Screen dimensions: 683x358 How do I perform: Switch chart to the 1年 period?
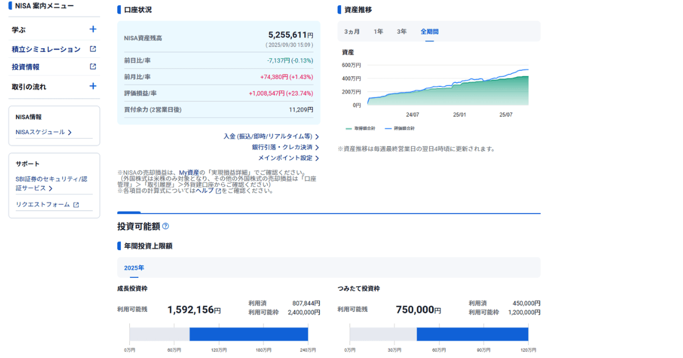378,32
